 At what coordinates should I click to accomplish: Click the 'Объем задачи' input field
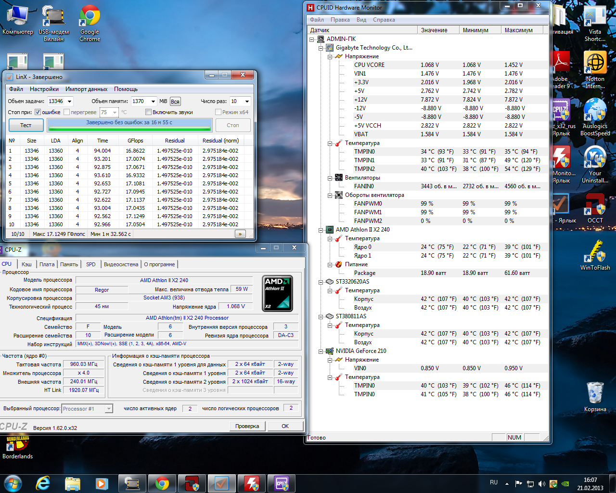pyautogui.click(x=56, y=101)
